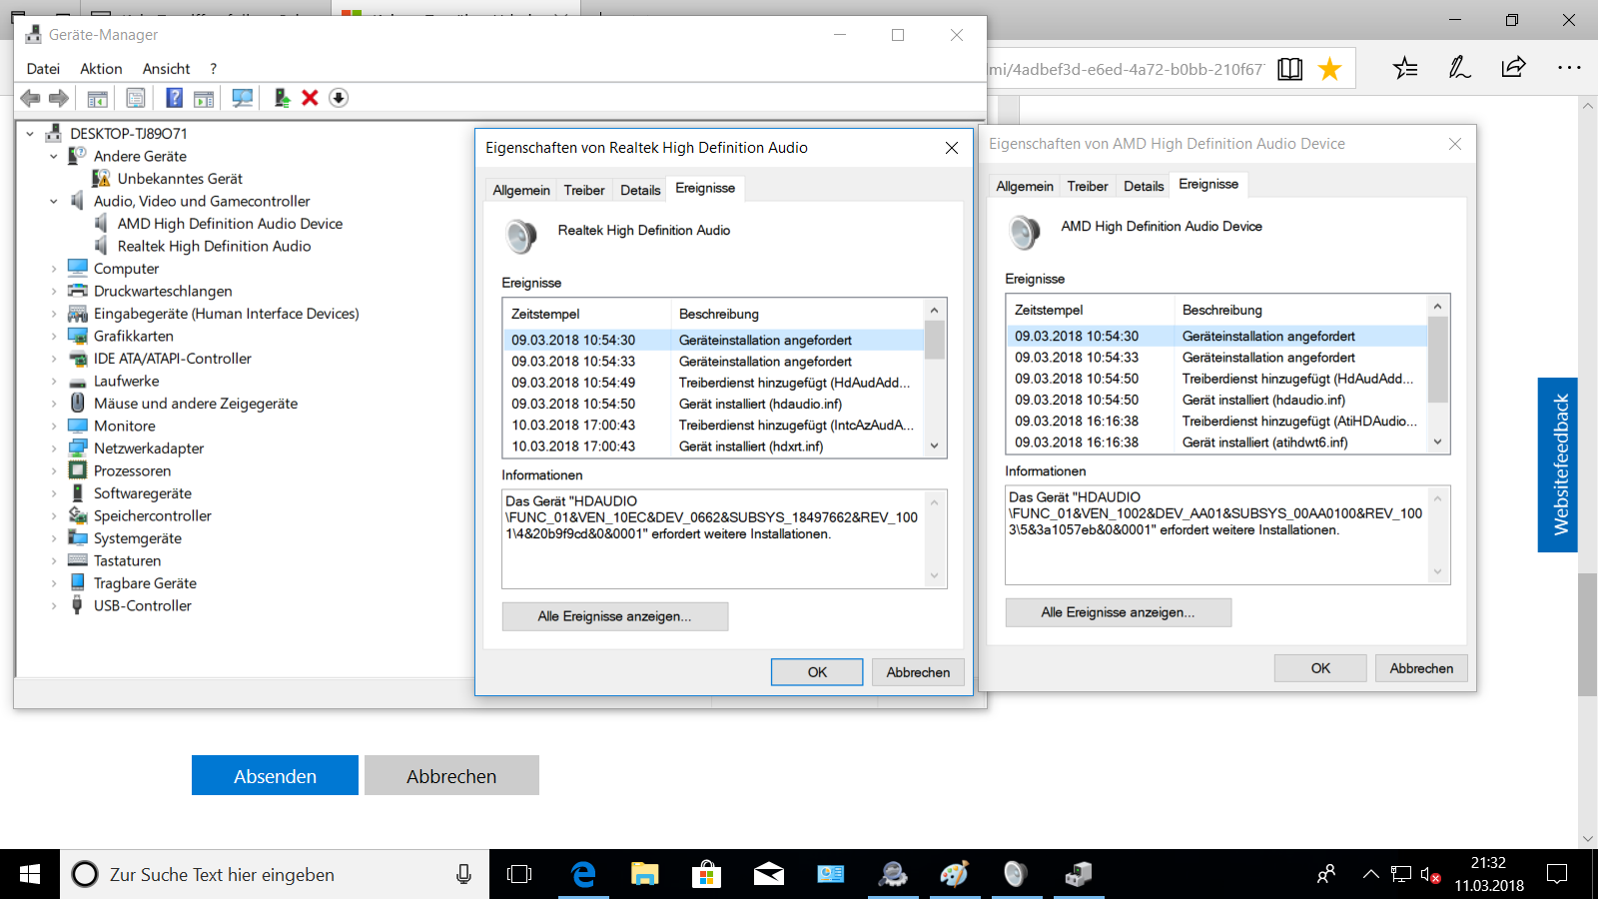
Task: Toggle the action pane toolbar icon
Action: click(x=204, y=98)
